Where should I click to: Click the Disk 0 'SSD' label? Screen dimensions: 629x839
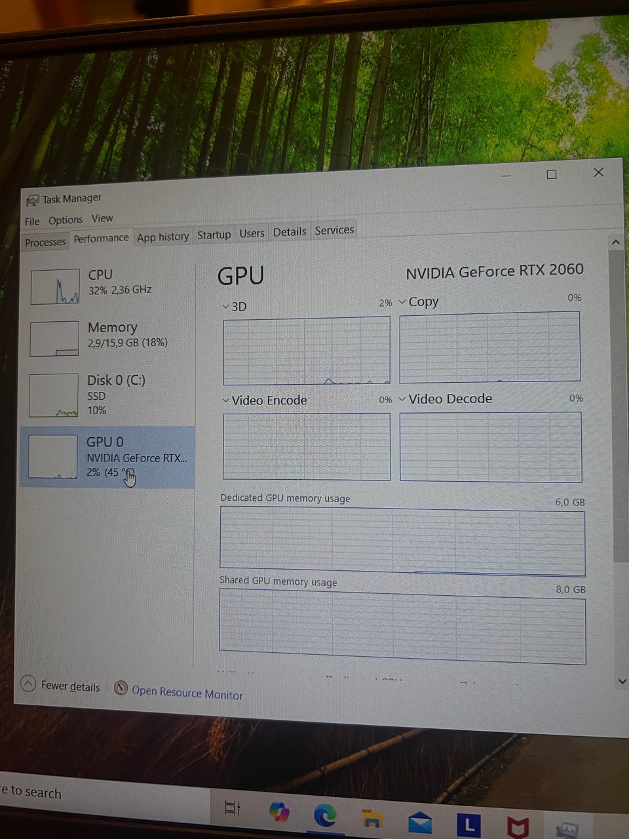(x=96, y=396)
